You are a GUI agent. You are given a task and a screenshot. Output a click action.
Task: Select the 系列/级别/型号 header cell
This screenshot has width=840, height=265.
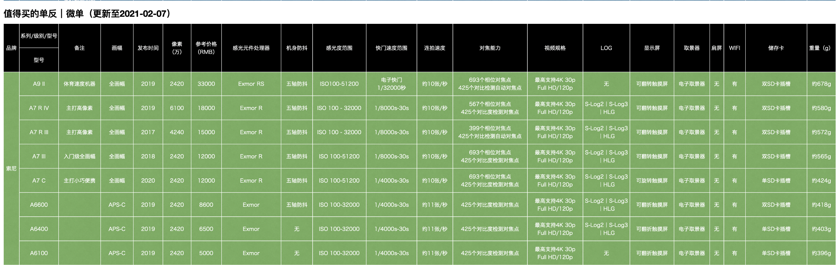tap(39, 36)
